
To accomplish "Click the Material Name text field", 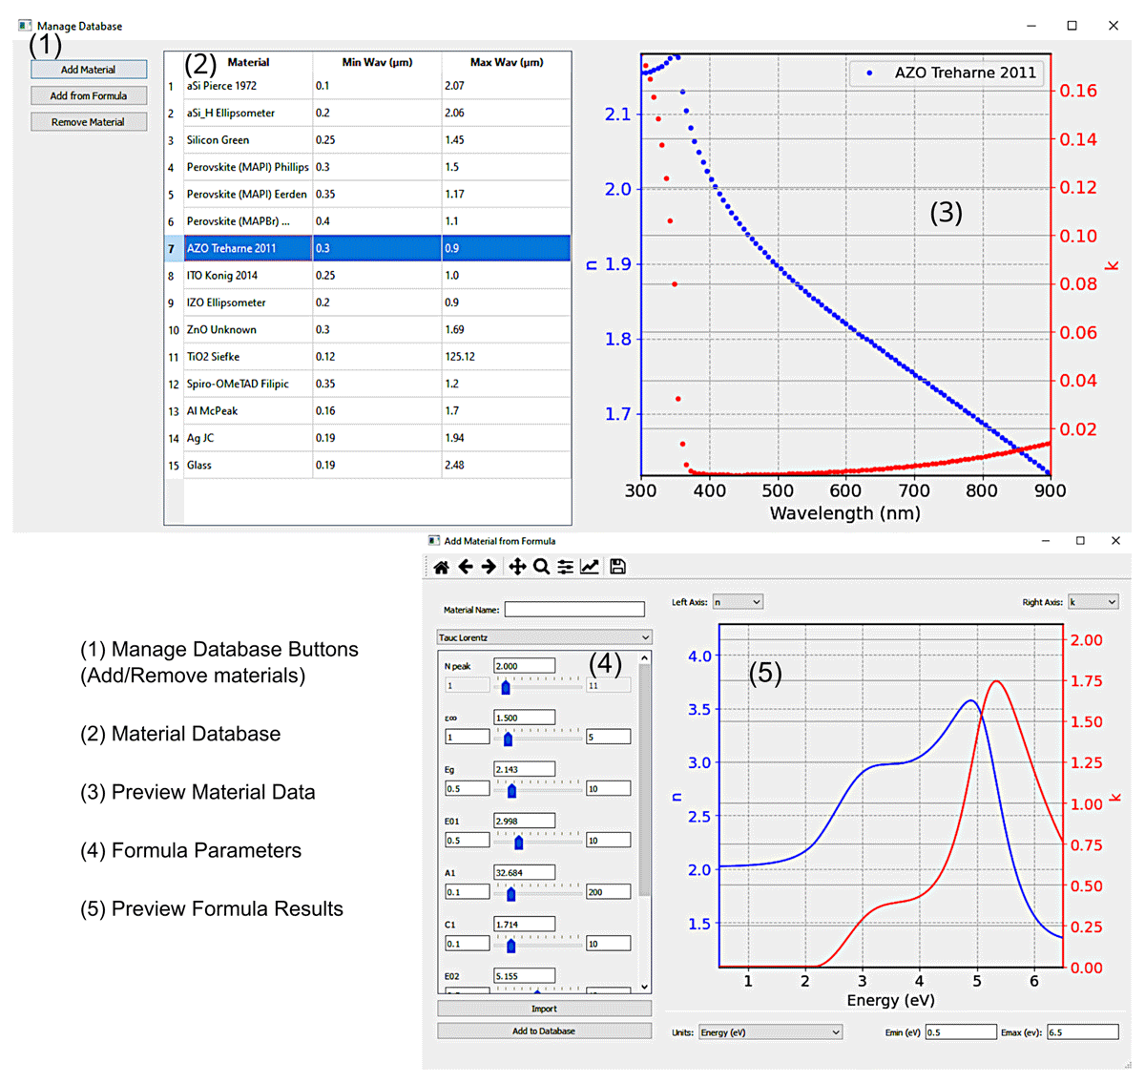I will tap(574, 610).
